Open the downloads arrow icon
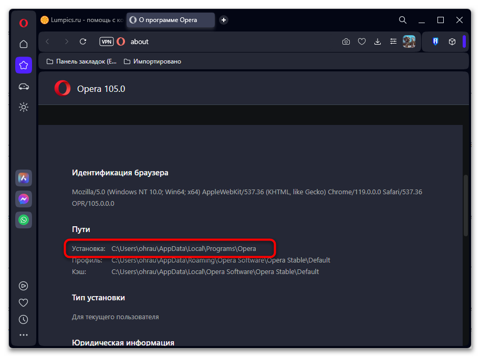480x357 pixels. 378,41
